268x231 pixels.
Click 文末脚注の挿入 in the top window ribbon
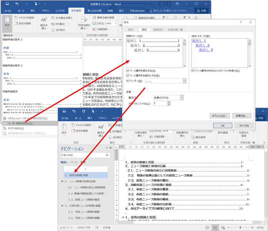(x=62, y=18)
